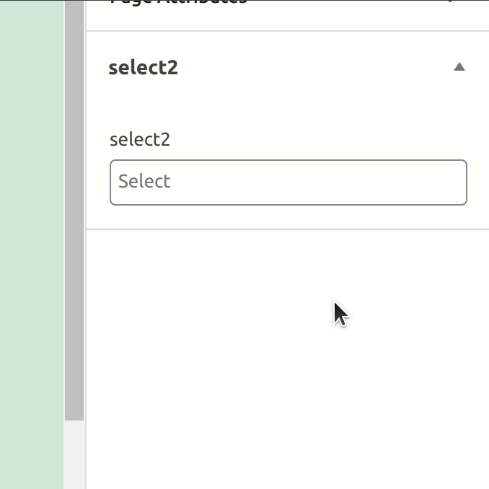Click the divider line under select2 panel
This screenshot has height=489, width=489.
click(288, 229)
